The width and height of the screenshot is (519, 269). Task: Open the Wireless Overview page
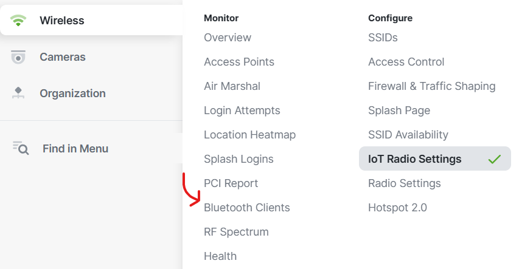coord(228,38)
